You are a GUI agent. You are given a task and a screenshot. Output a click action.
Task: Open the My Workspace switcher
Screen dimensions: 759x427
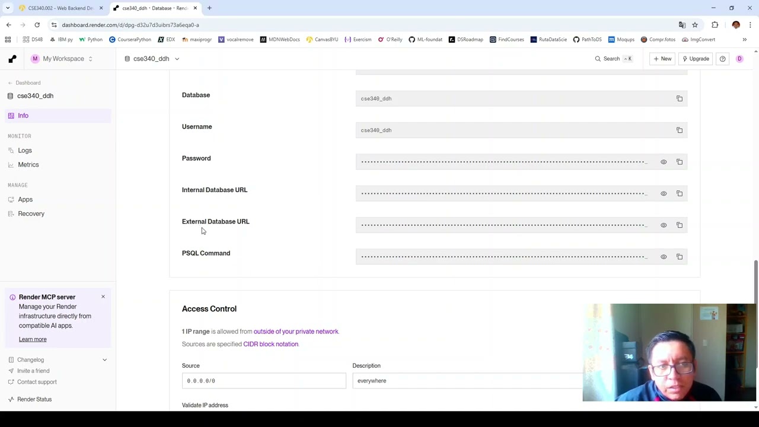(x=62, y=59)
